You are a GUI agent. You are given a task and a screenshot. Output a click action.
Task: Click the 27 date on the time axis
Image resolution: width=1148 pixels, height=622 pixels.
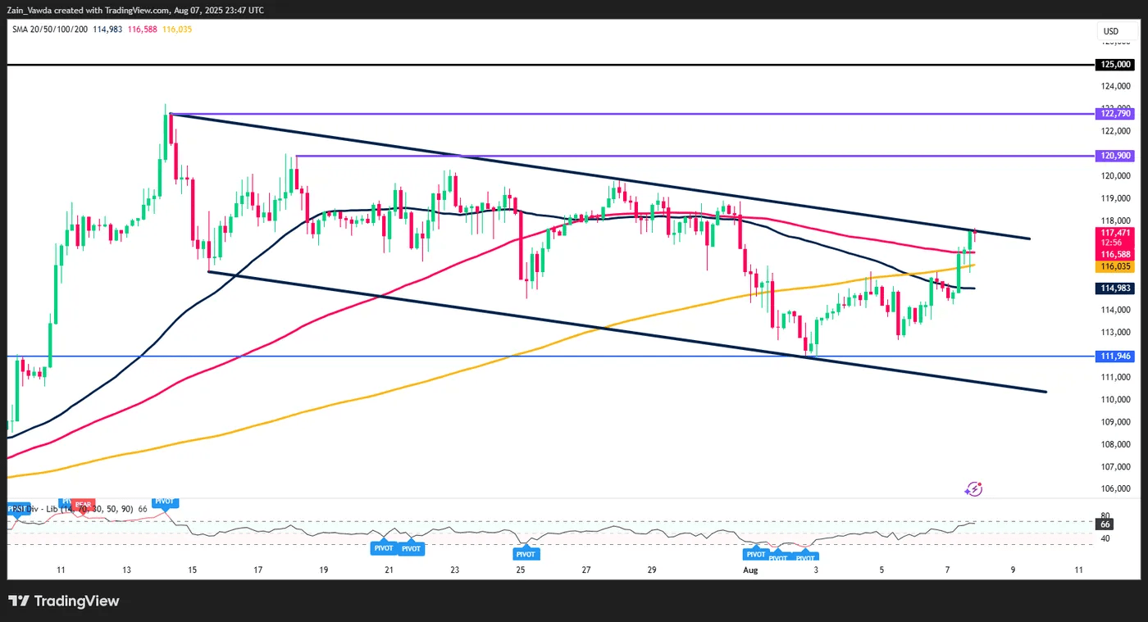pyautogui.click(x=586, y=569)
